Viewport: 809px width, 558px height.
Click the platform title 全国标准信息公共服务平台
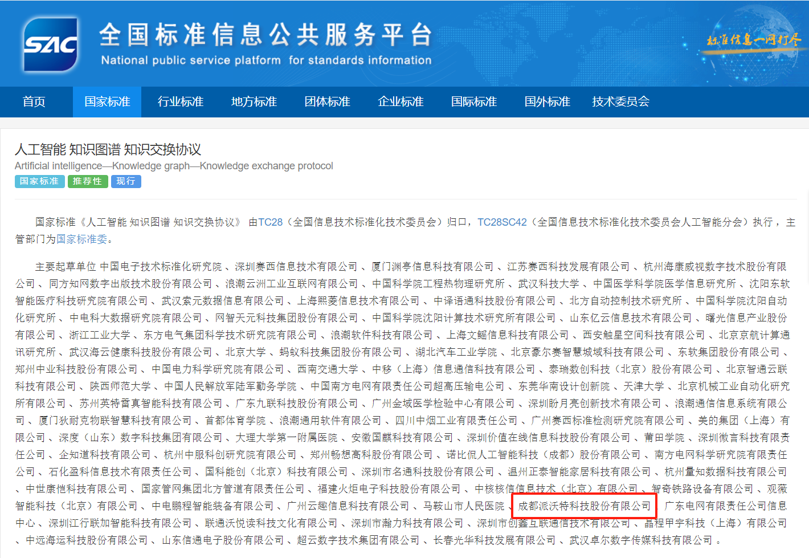click(265, 35)
